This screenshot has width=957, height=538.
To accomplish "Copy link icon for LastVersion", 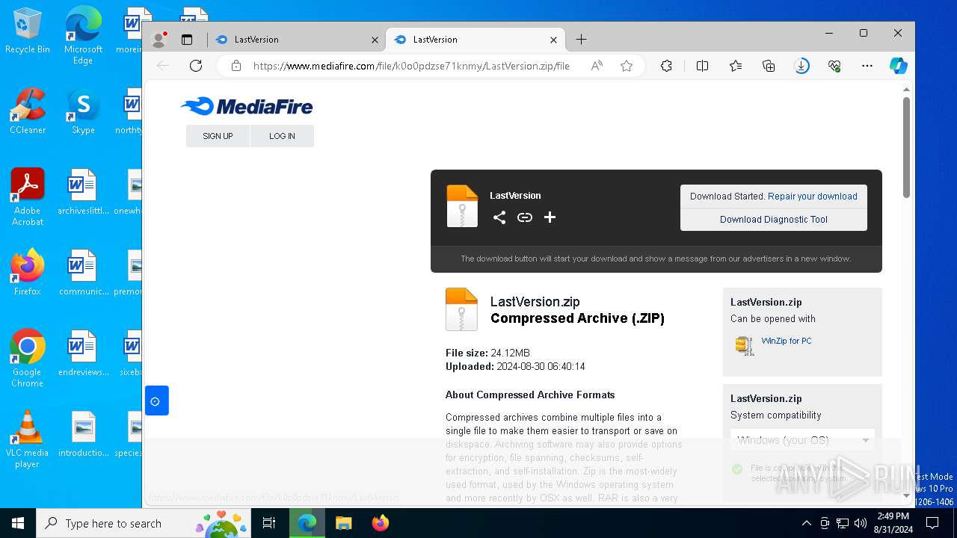I will pyautogui.click(x=525, y=217).
